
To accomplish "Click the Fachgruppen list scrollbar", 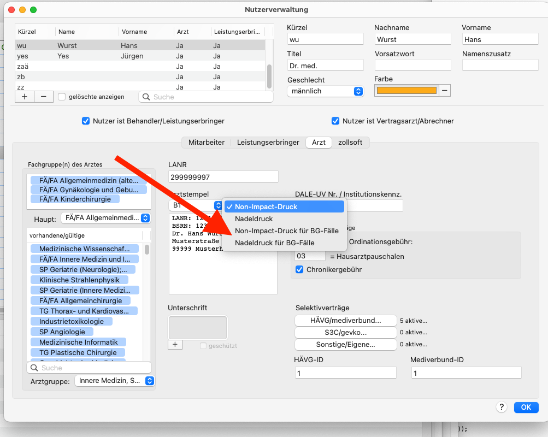I will tap(147, 250).
